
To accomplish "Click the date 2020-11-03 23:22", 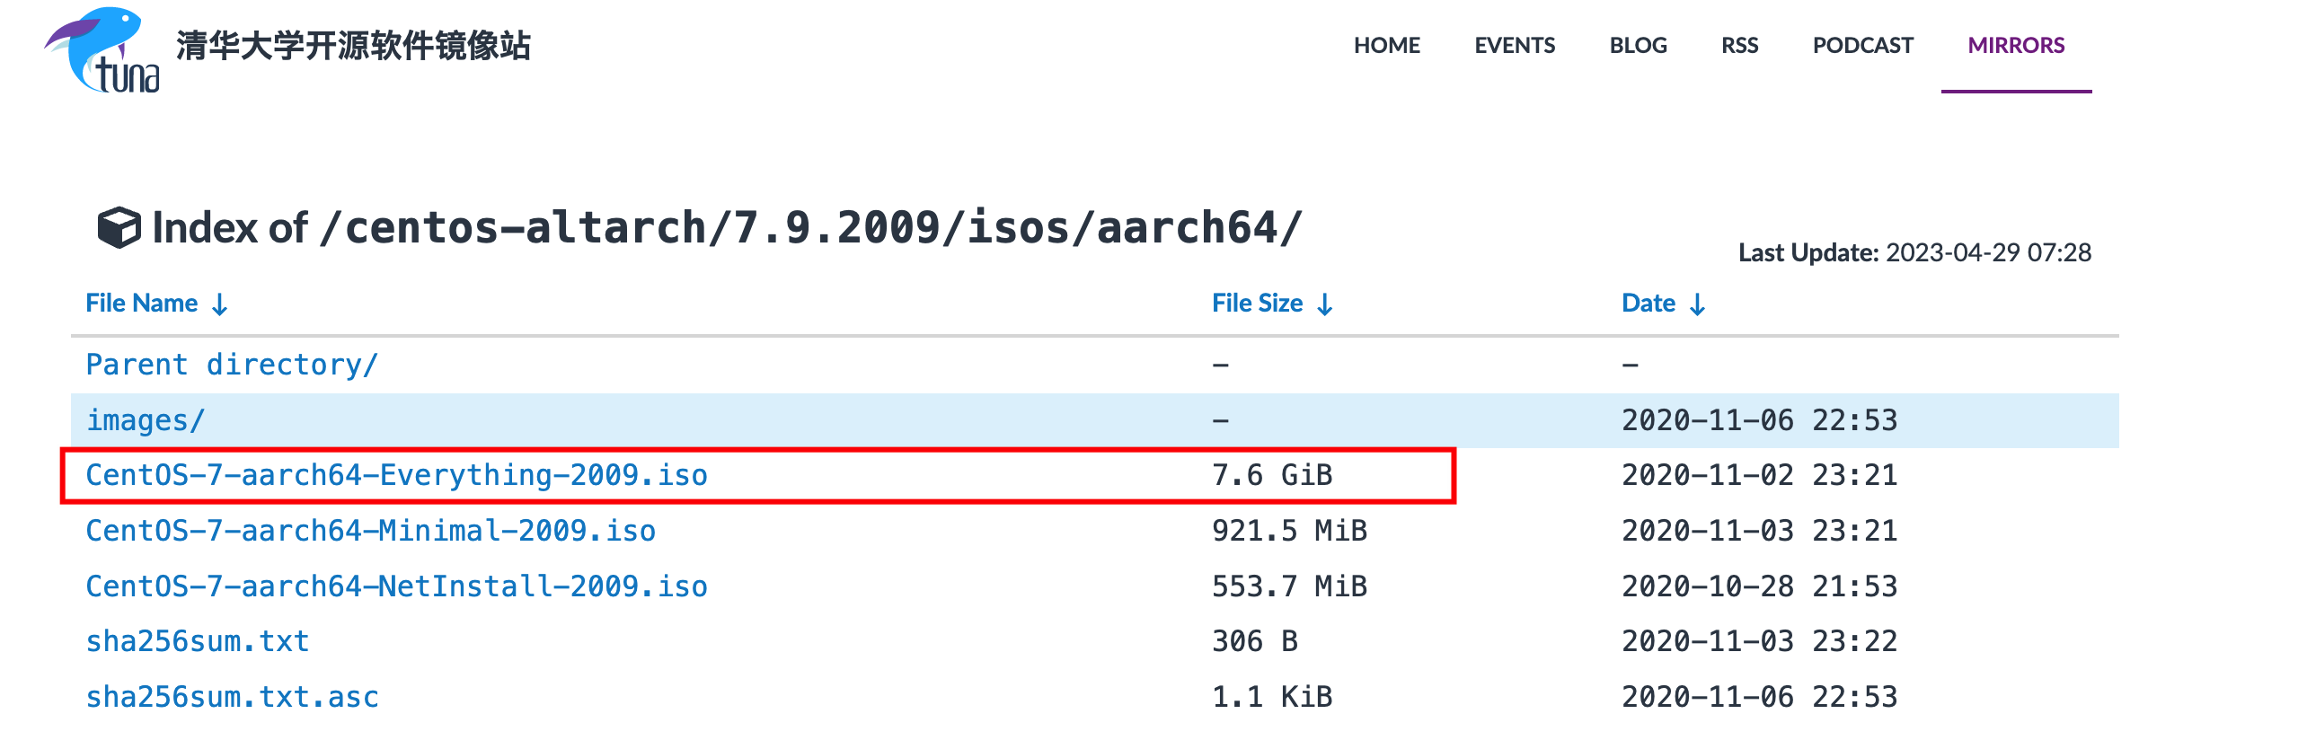I will [1759, 641].
